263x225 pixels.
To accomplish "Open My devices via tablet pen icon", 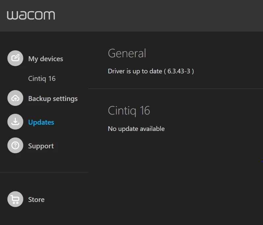I will click(15, 58).
